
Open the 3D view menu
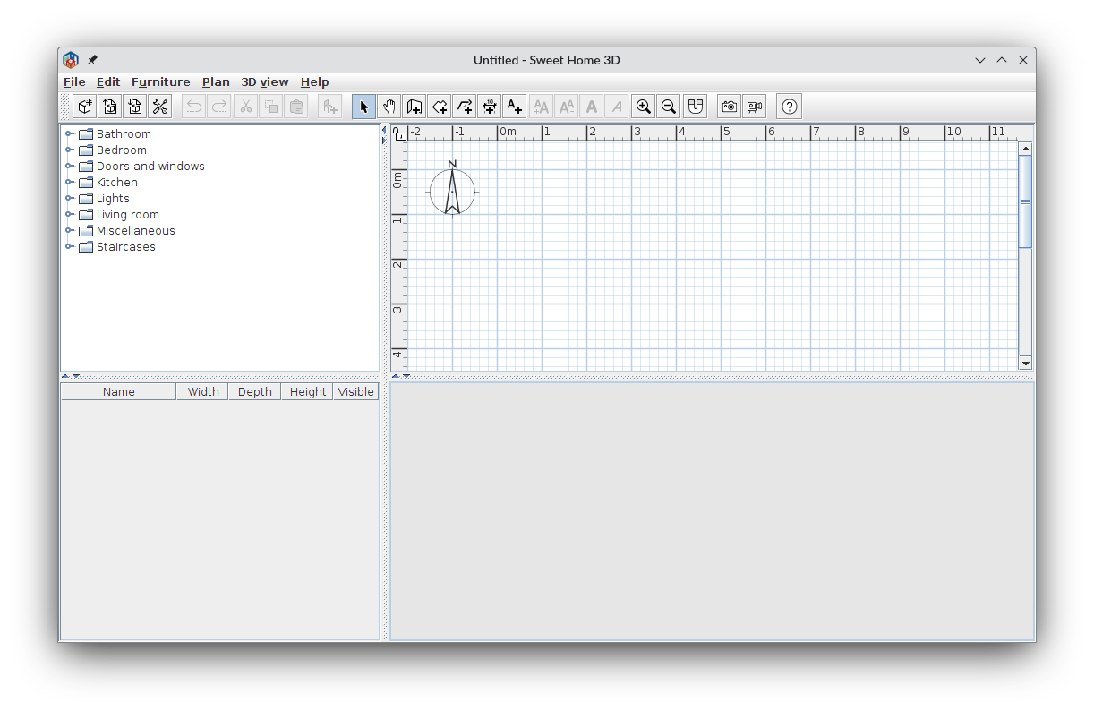click(x=265, y=81)
